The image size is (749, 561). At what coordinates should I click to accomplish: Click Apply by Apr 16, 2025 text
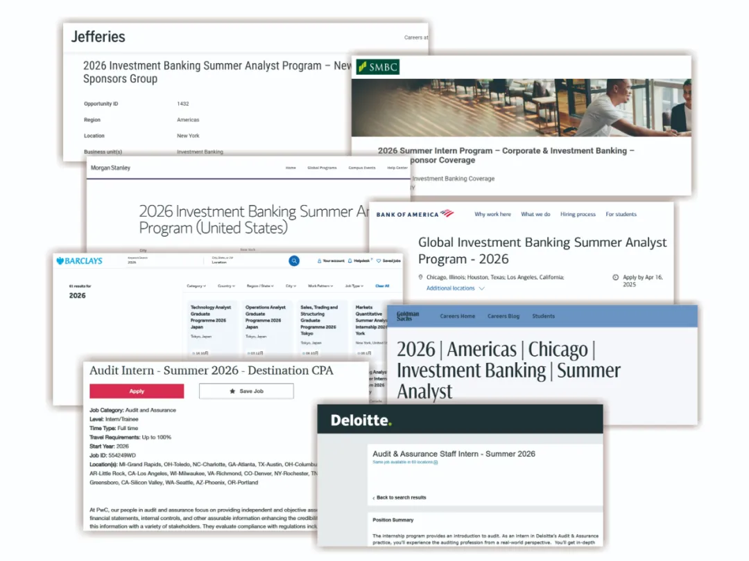pos(643,280)
